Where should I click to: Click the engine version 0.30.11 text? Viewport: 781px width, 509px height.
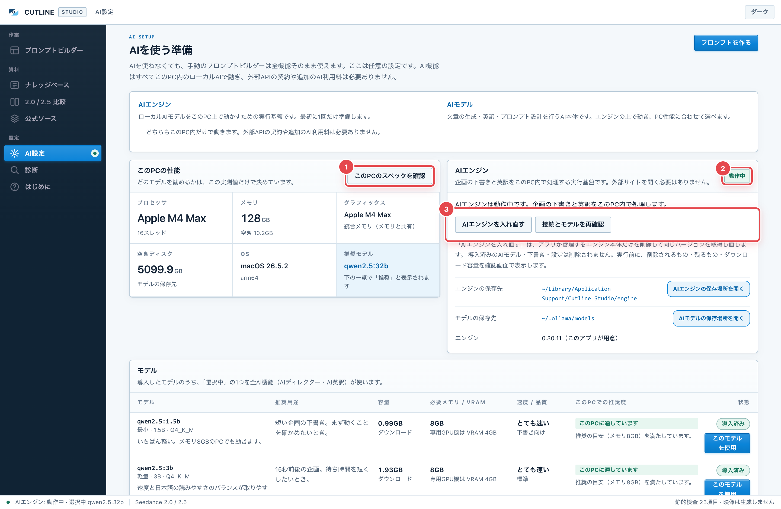point(580,338)
